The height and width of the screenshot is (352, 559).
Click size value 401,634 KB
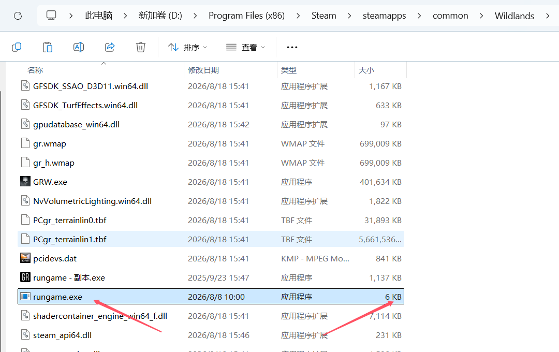click(x=380, y=182)
